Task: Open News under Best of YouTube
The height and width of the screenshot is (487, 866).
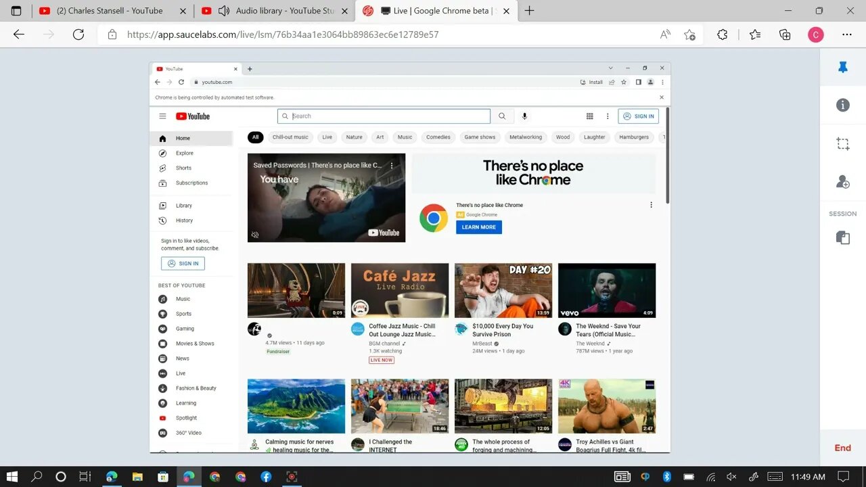Action: point(192,358)
